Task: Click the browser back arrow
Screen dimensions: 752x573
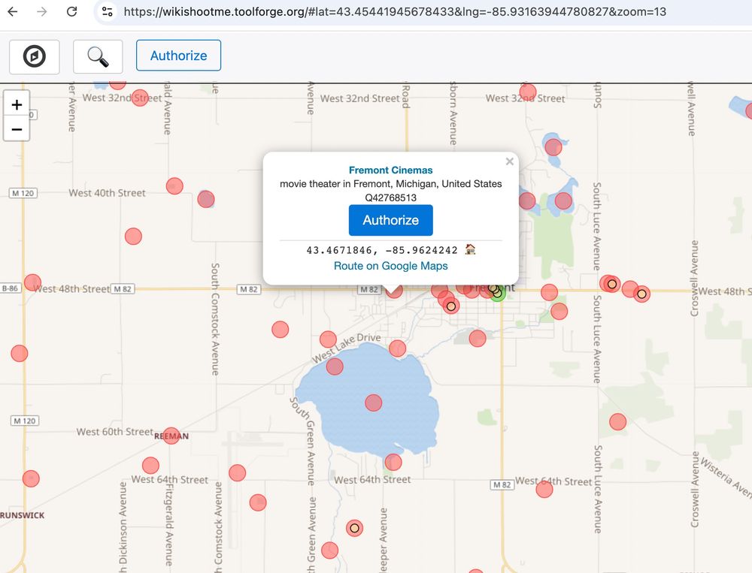Action: [x=13, y=11]
